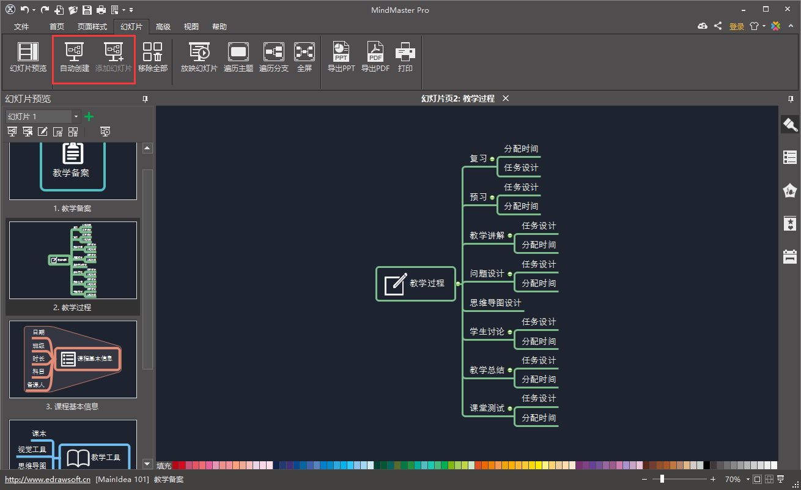Click 导出PPT in the ribbon

(x=341, y=58)
